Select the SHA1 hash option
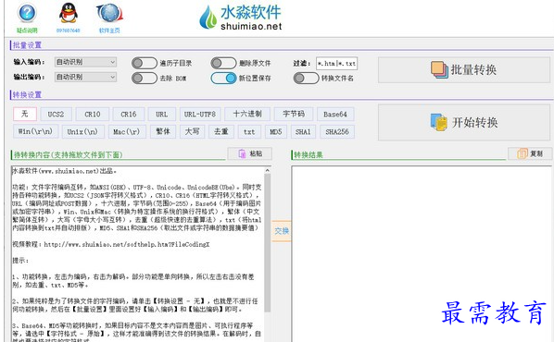554x342 pixels. point(303,131)
